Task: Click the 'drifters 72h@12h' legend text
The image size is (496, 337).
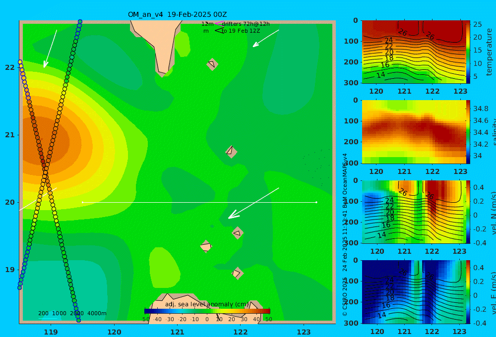Action: tap(246, 24)
